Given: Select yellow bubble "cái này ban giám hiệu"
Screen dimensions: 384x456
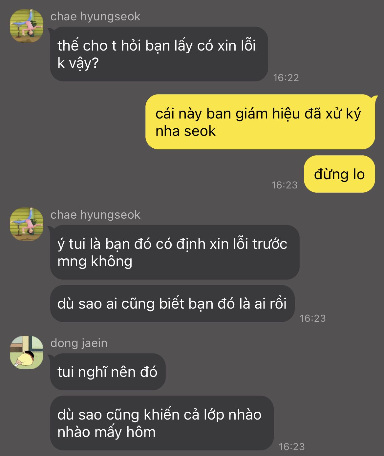Looking at the screenshot, I should click(260, 122).
